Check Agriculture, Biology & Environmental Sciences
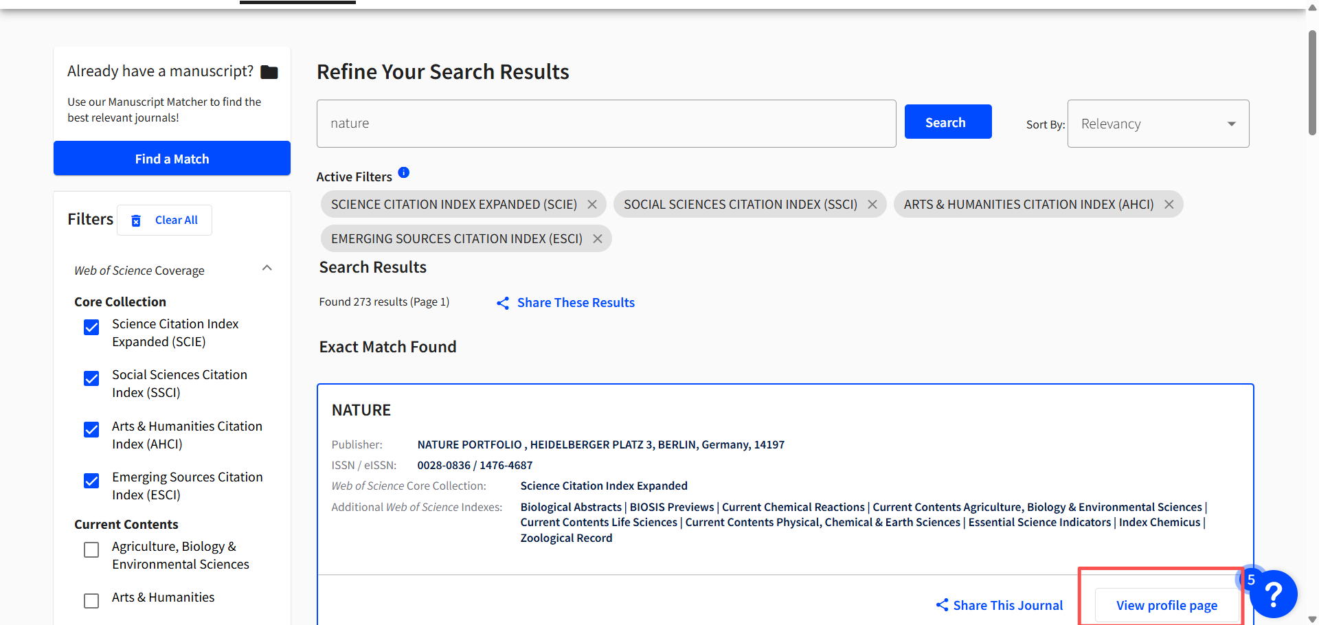 coord(91,550)
